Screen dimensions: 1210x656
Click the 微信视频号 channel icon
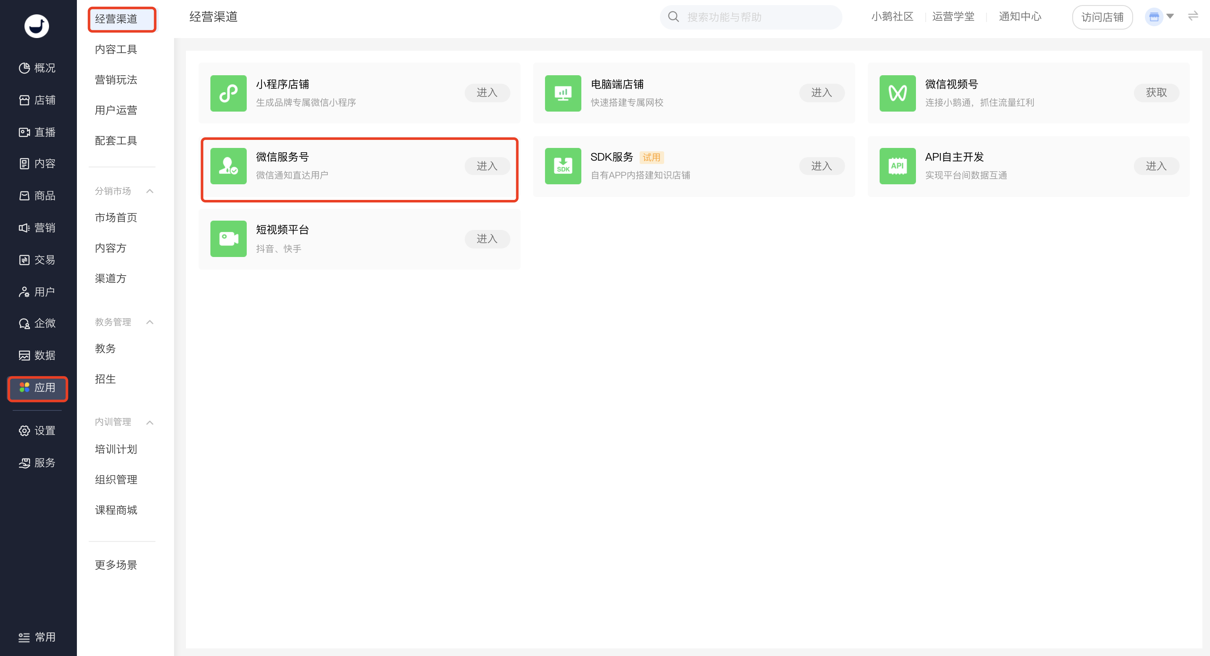[897, 93]
